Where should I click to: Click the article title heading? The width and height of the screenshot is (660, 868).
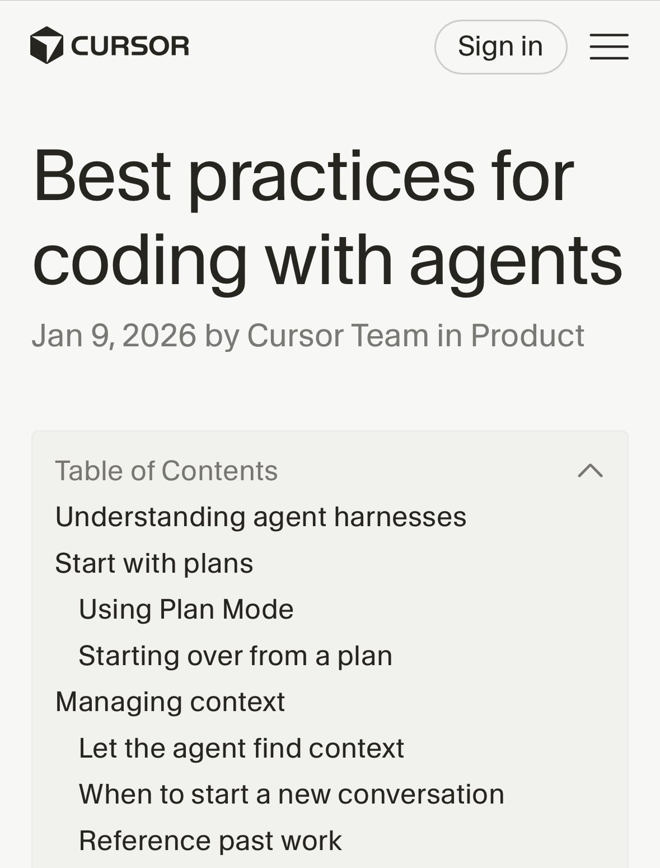(x=327, y=219)
